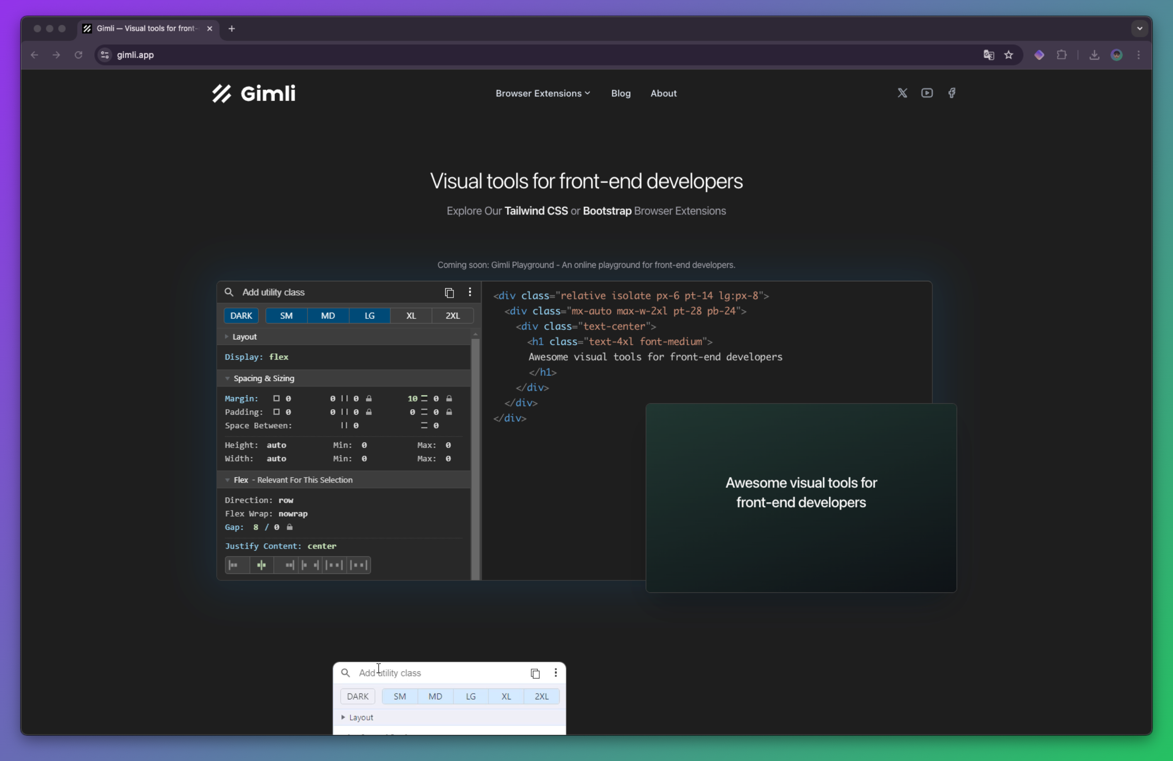This screenshot has height=761, width=1173.
Task: Select MD breakpoint in light panel
Action: tap(435, 697)
